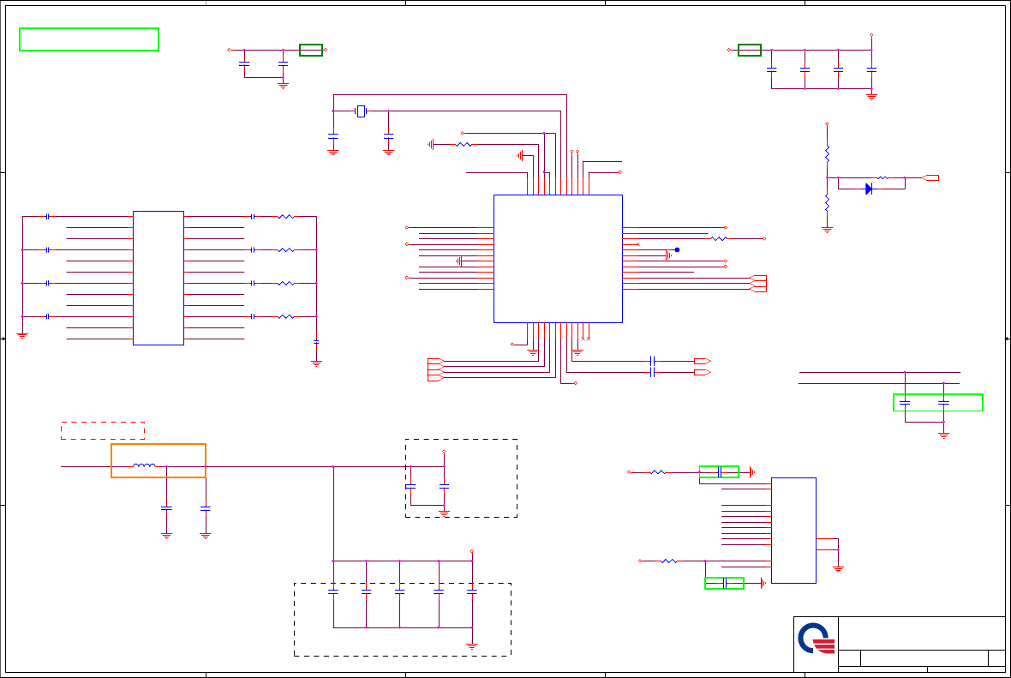Select the blue diode symbol
Screen dimensions: 1011x678
(869, 189)
